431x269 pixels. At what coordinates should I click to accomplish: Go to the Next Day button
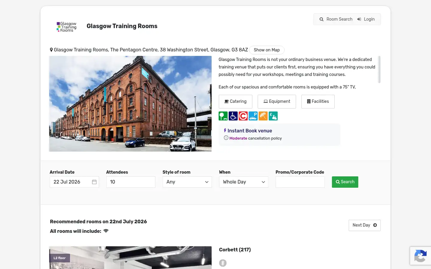365,225
